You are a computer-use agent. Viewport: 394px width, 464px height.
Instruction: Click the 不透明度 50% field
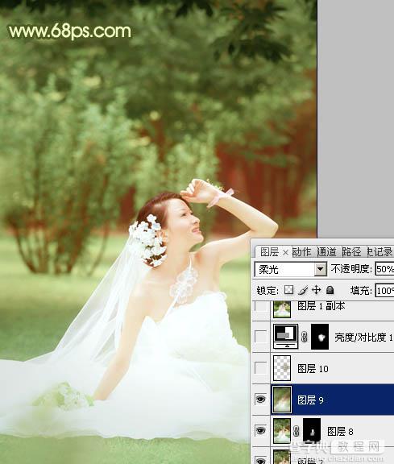tap(384, 269)
